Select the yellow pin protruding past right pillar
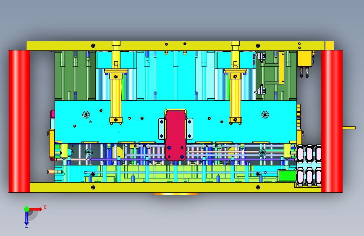This screenshot has height=236, width=364. tap(349, 128)
